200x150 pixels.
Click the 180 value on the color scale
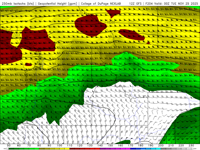click(x=141, y=145)
